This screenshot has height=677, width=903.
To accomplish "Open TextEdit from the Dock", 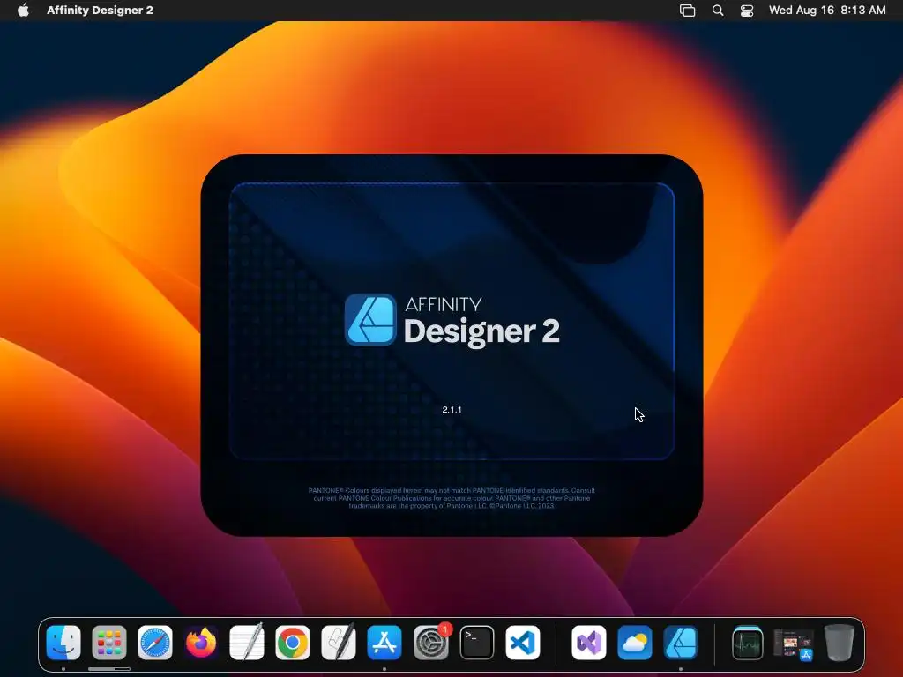I will point(247,643).
